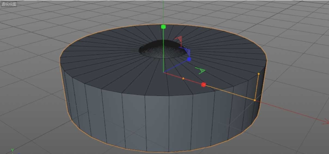Click the red X-axis handle on gizmo
The width and height of the screenshot is (329, 154).
point(203,85)
